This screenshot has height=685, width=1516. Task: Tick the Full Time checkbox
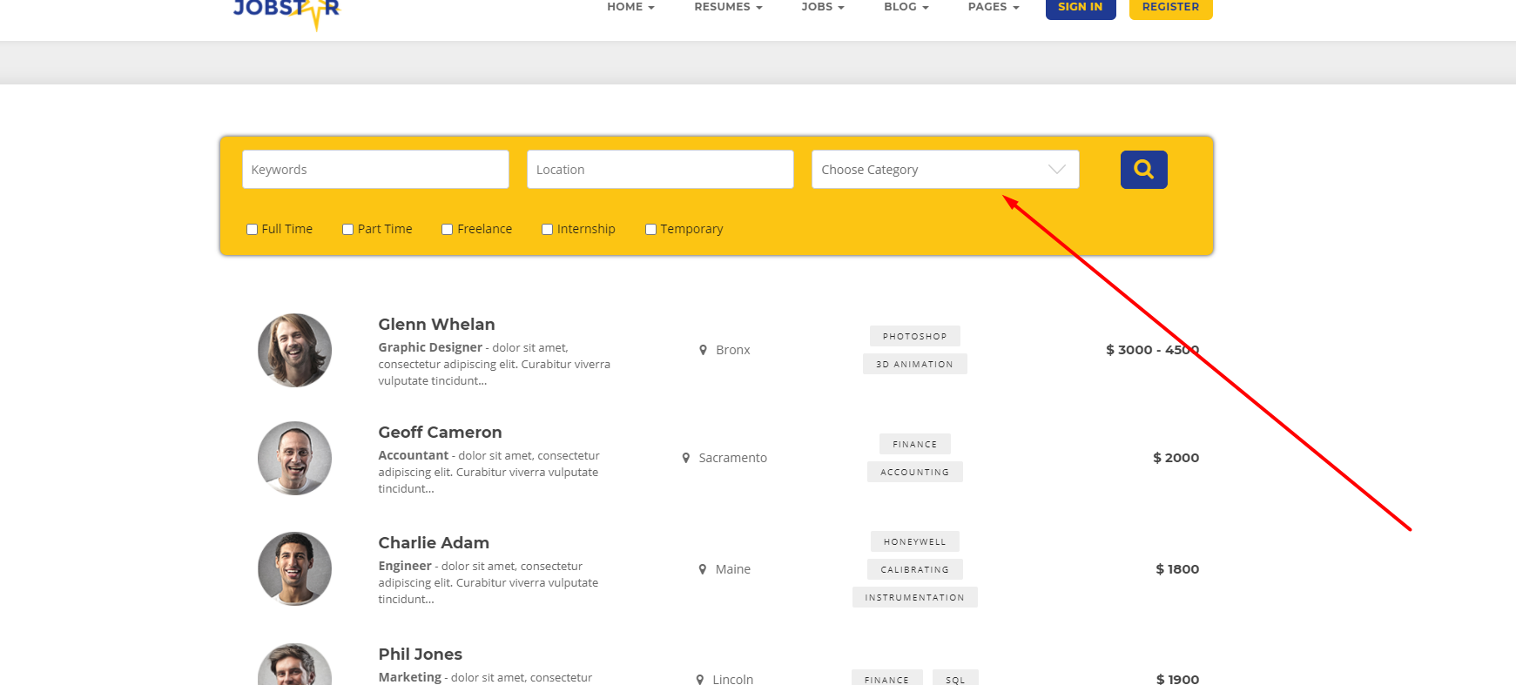252,229
